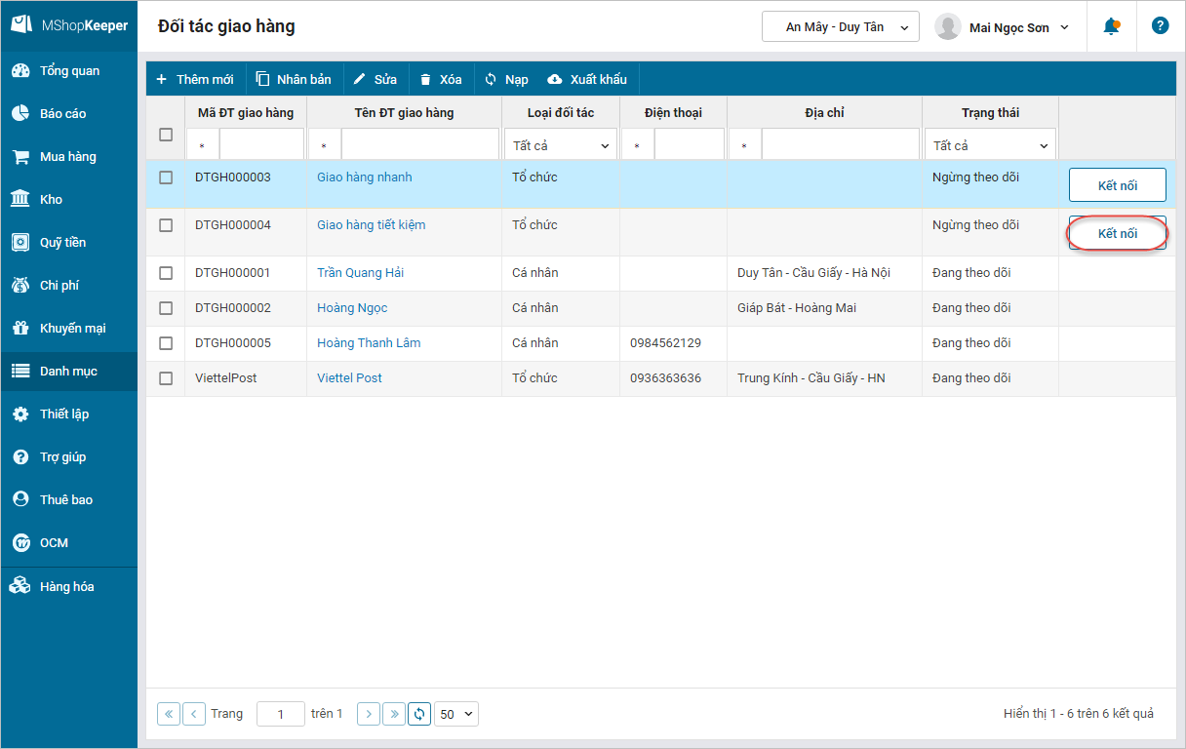Click the Nhân bản duplicate icon
The width and height of the screenshot is (1186, 749).
262,79
